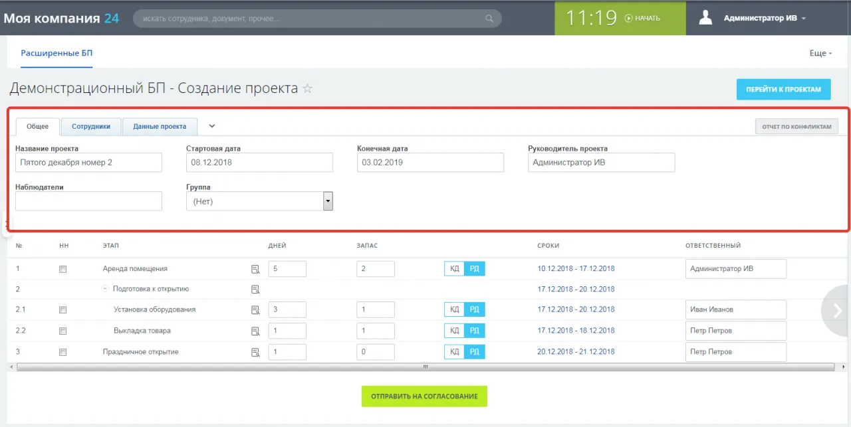Click the document icon beside "Установка оборудования"
This screenshot has width=851, height=427.
[x=255, y=309]
